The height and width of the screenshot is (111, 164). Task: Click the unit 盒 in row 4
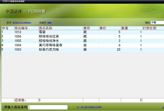click(x=85, y=45)
